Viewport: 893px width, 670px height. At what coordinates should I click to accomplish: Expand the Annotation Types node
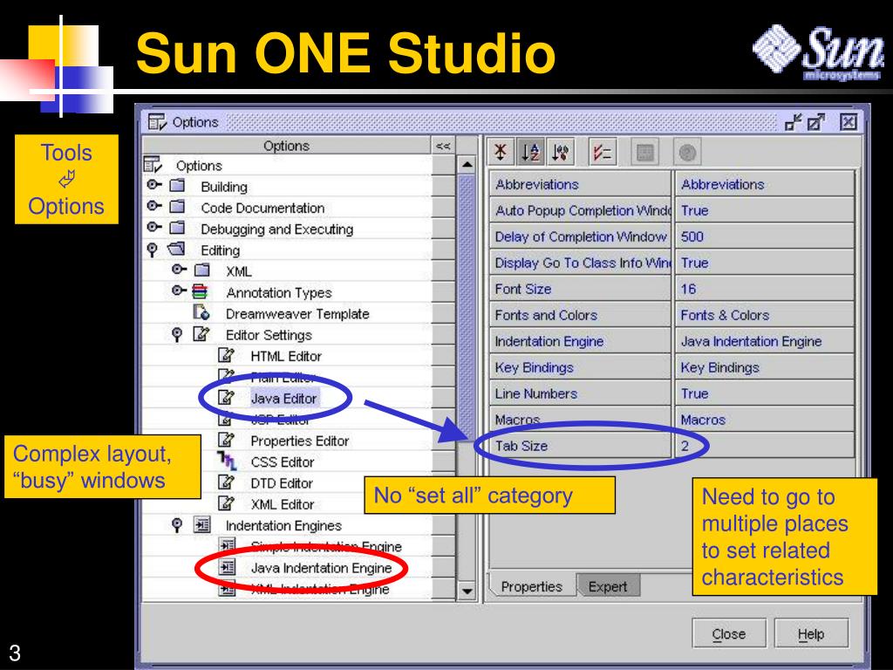tap(179, 291)
